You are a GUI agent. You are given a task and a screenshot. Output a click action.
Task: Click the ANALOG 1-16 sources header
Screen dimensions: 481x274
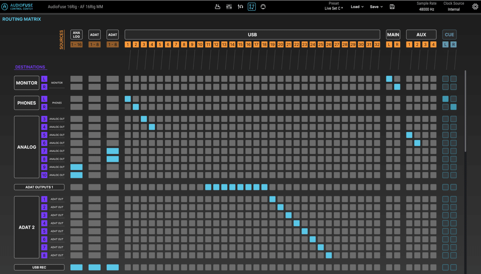click(77, 35)
